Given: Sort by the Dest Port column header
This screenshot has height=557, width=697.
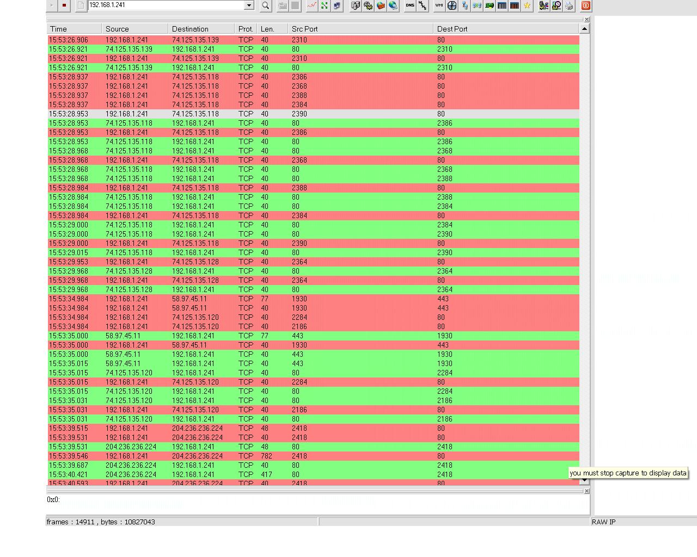Looking at the screenshot, I should (x=506, y=29).
